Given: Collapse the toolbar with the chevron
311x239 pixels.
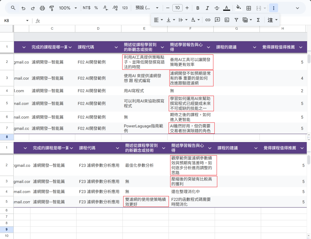Looking at the screenshot, I should pyautogui.click(x=298, y=8).
